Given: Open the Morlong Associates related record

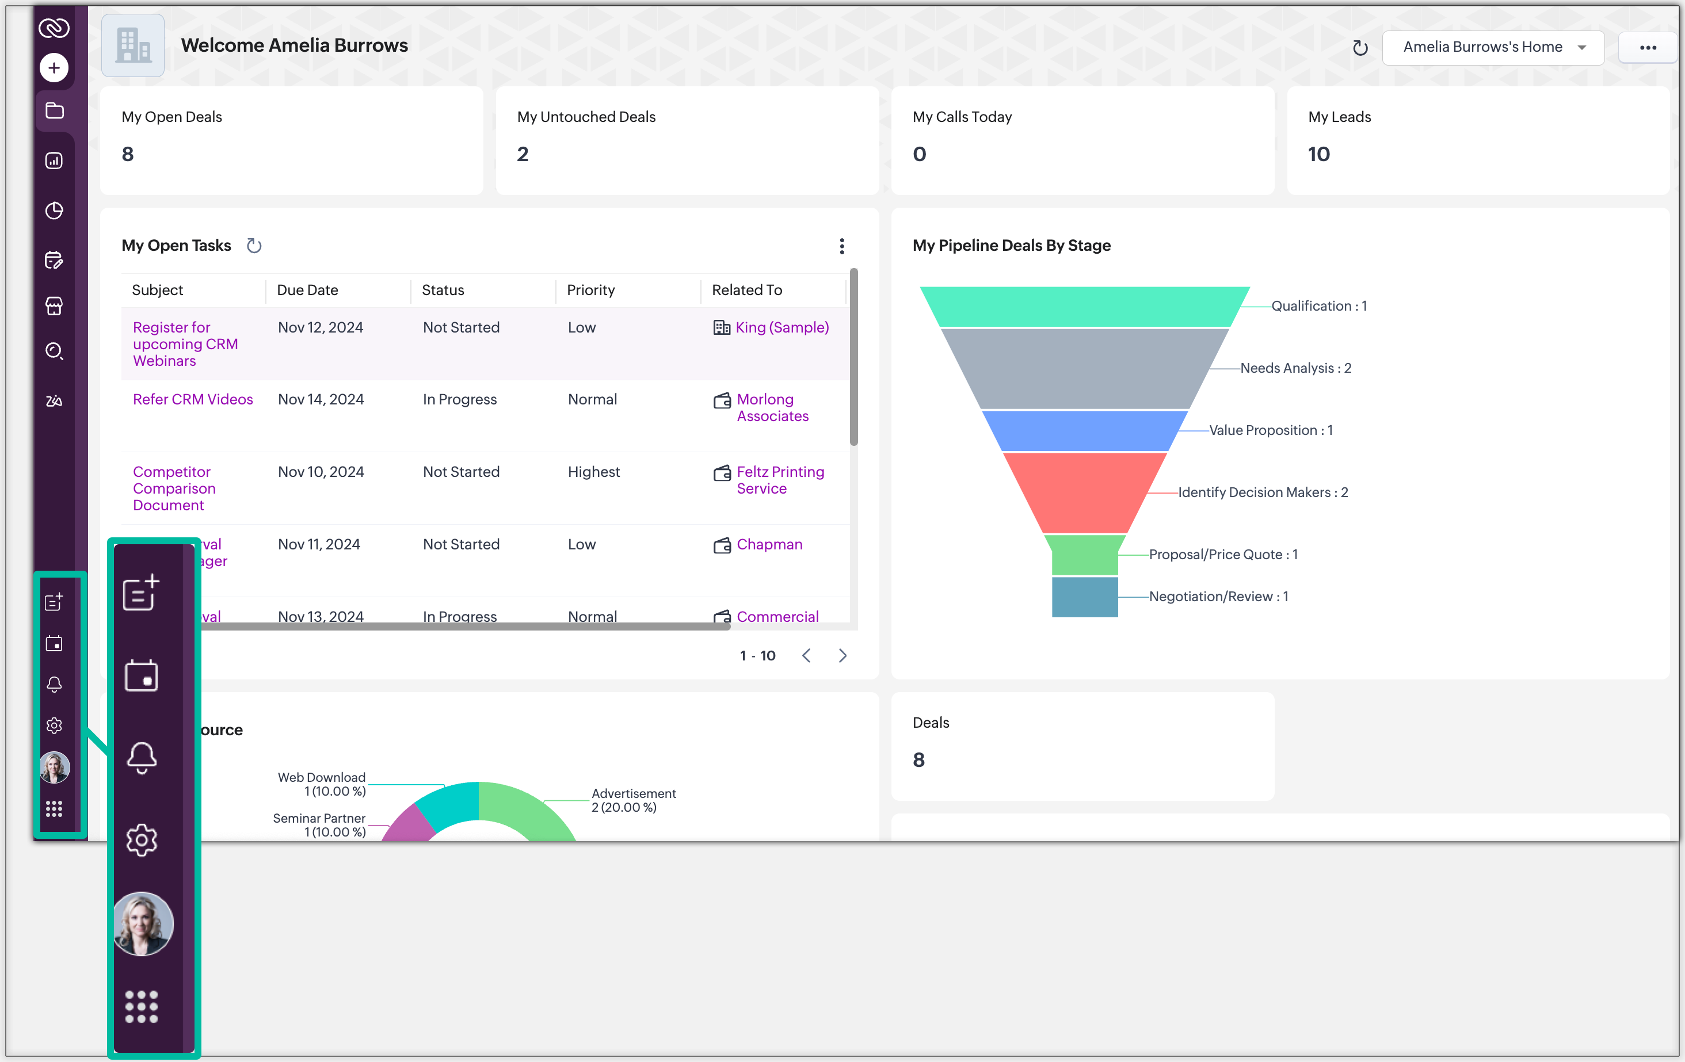Looking at the screenshot, I should (x=772, y=407).
